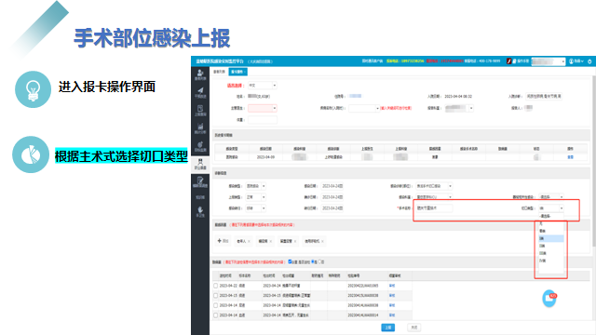Click the user account icon in header
596x335 pixels.
[x=571, y=61]
